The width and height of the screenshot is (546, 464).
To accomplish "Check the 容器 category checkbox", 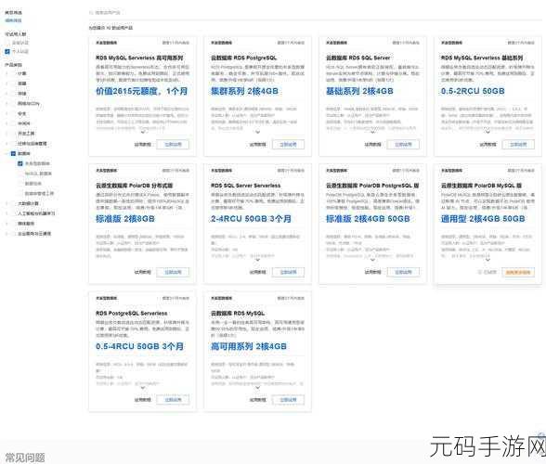I will click(x=13, y=84).
